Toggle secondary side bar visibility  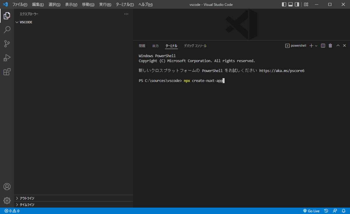pos(297,4)
